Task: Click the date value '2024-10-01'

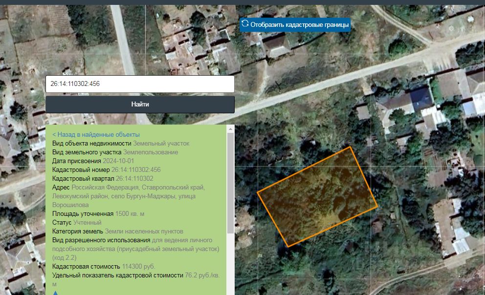Action: pos(118,161)
